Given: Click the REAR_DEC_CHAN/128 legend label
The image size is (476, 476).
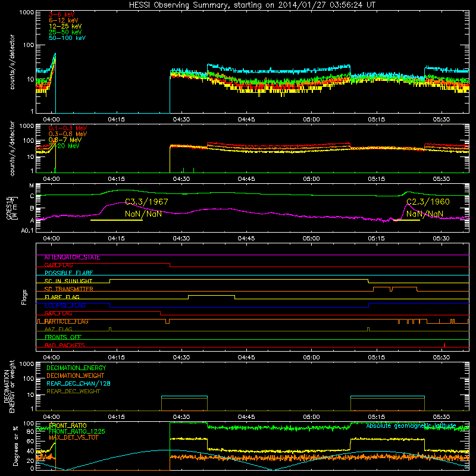Looking at the screenshot, I should tap(79, 384).
